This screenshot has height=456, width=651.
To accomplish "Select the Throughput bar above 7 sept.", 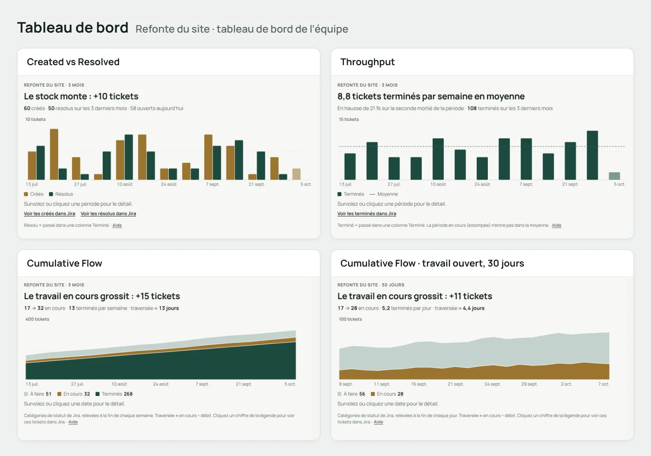I will point(526,159).
